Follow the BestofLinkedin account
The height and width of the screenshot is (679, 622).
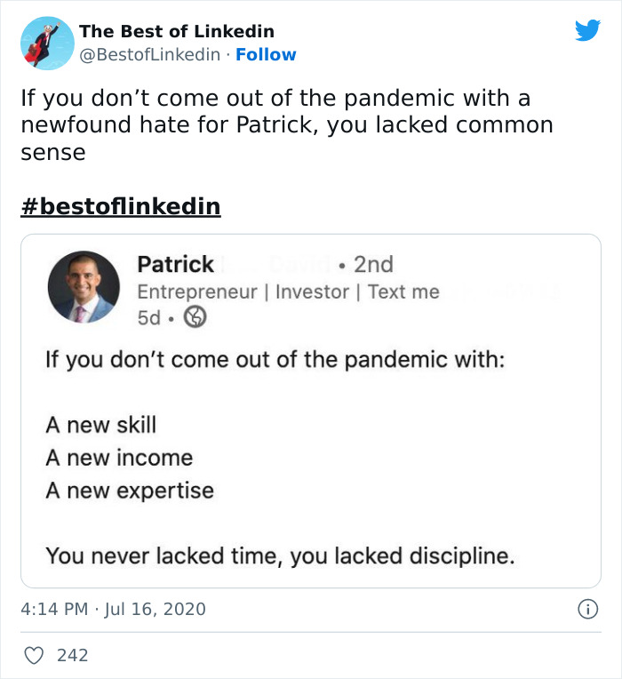click(x=266, y=54)
